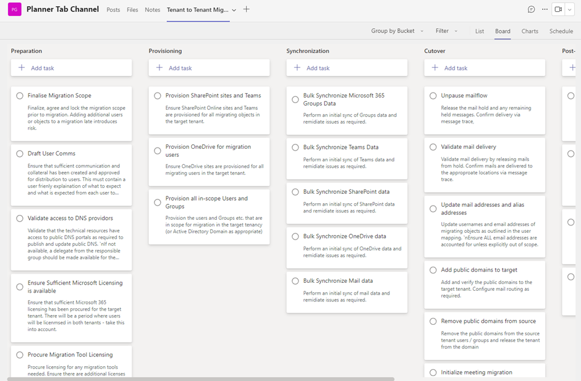This screenshot has width=581, height=381.
Task: Mark Add public domains to target complete
Action: [x=433, y=270]
